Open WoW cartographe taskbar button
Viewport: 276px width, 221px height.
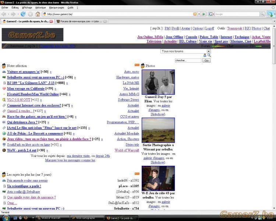click(x=87, y=218)
